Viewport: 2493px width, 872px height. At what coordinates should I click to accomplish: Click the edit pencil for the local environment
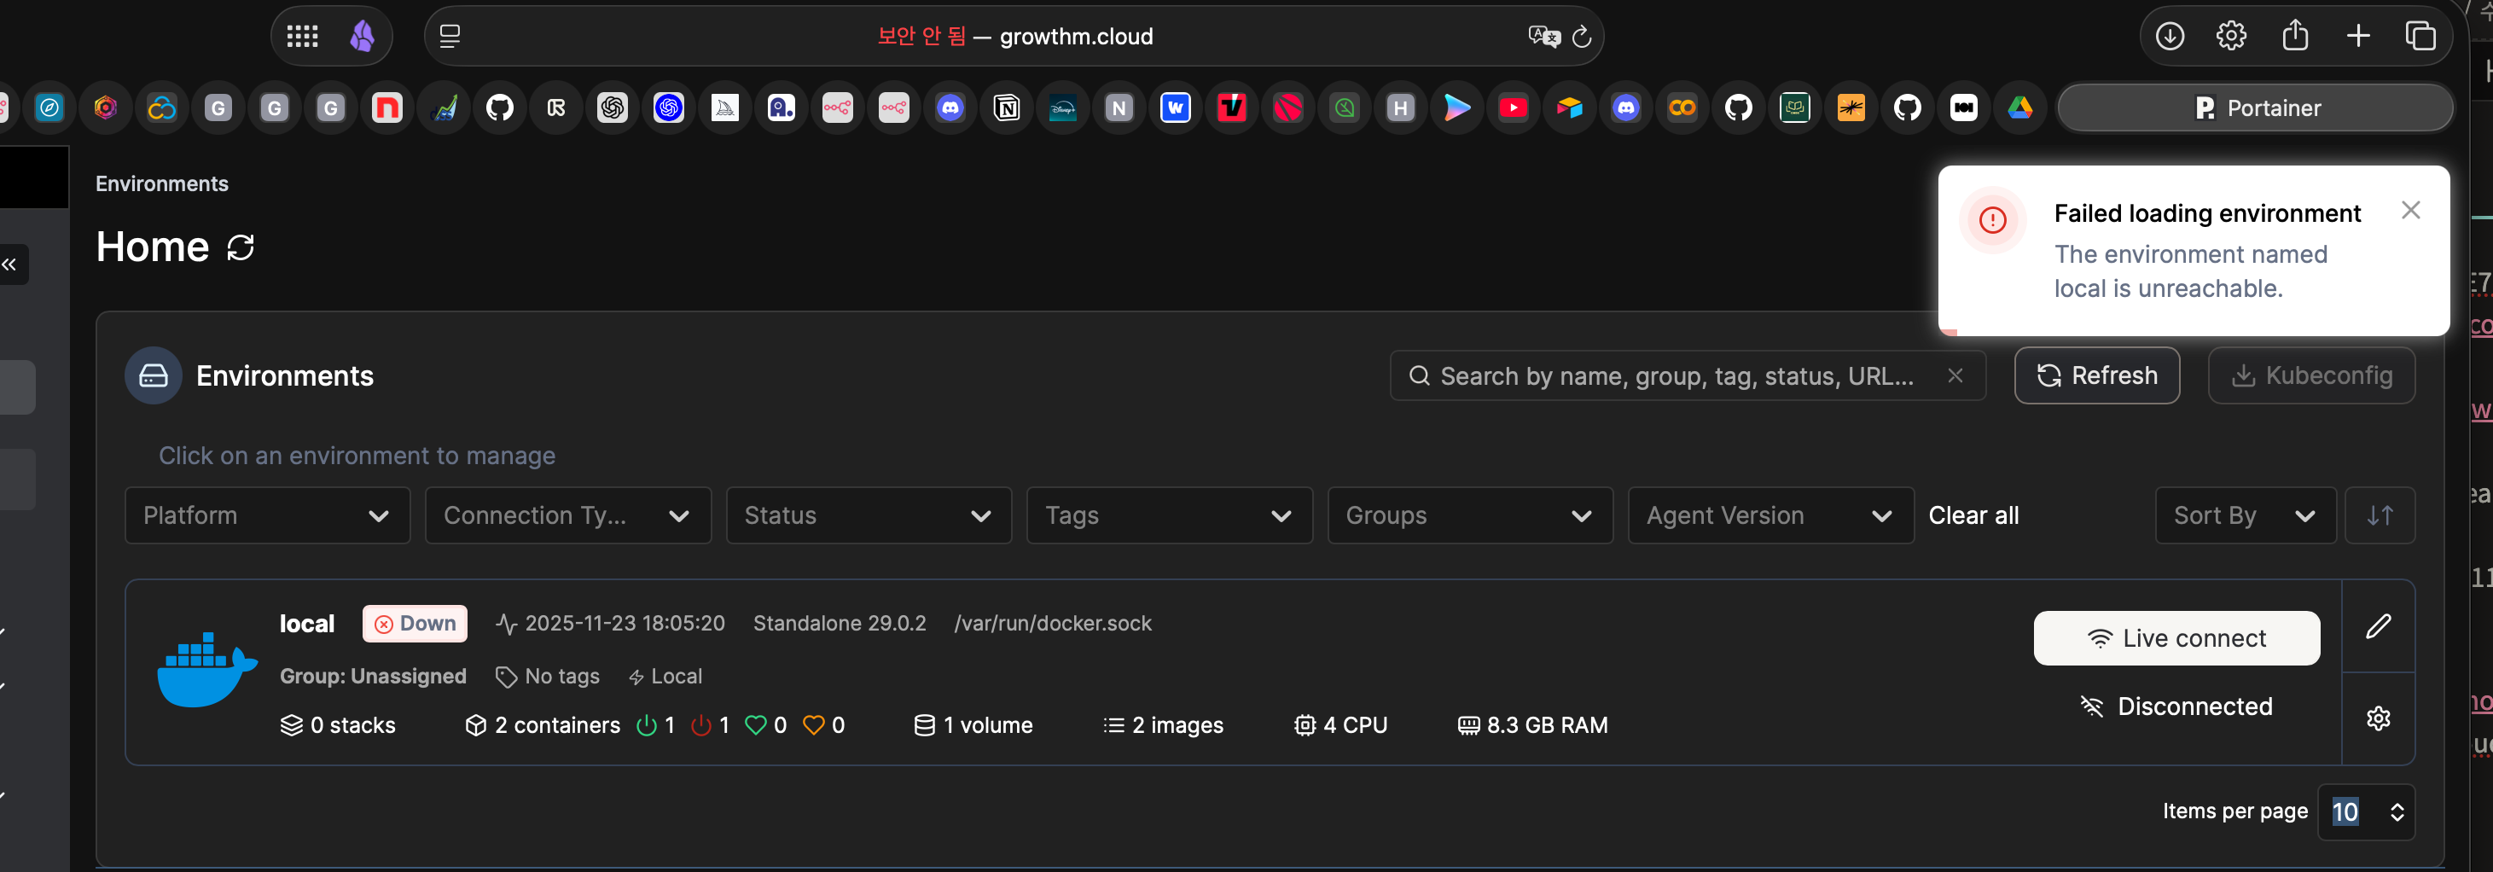(x=2379, y=627)
